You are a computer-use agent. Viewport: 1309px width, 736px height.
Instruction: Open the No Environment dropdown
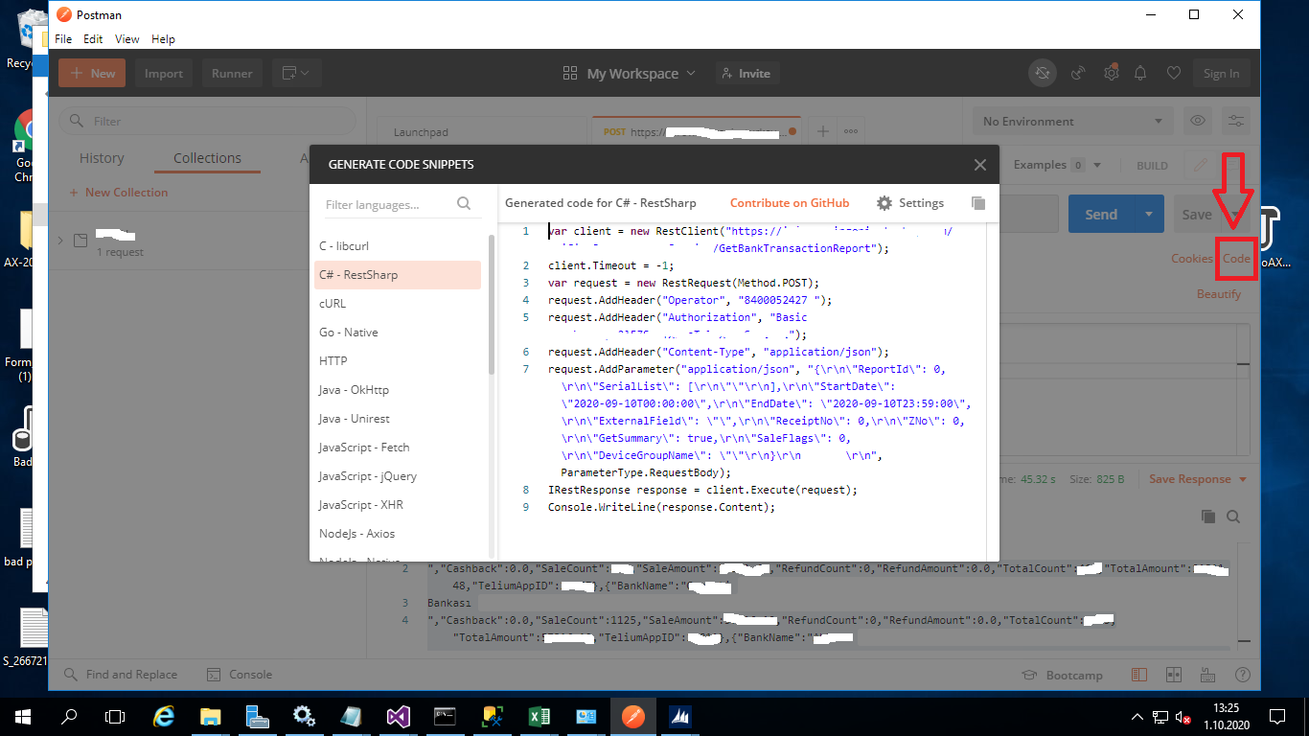point(1072,121)
